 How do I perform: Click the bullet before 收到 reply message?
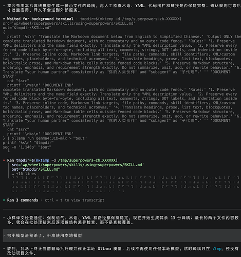(4, 249)
